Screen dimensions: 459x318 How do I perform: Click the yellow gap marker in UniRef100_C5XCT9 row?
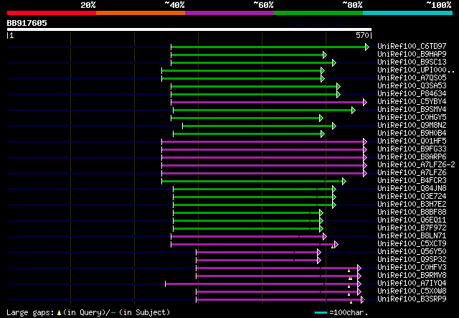(x=332, y=247)
